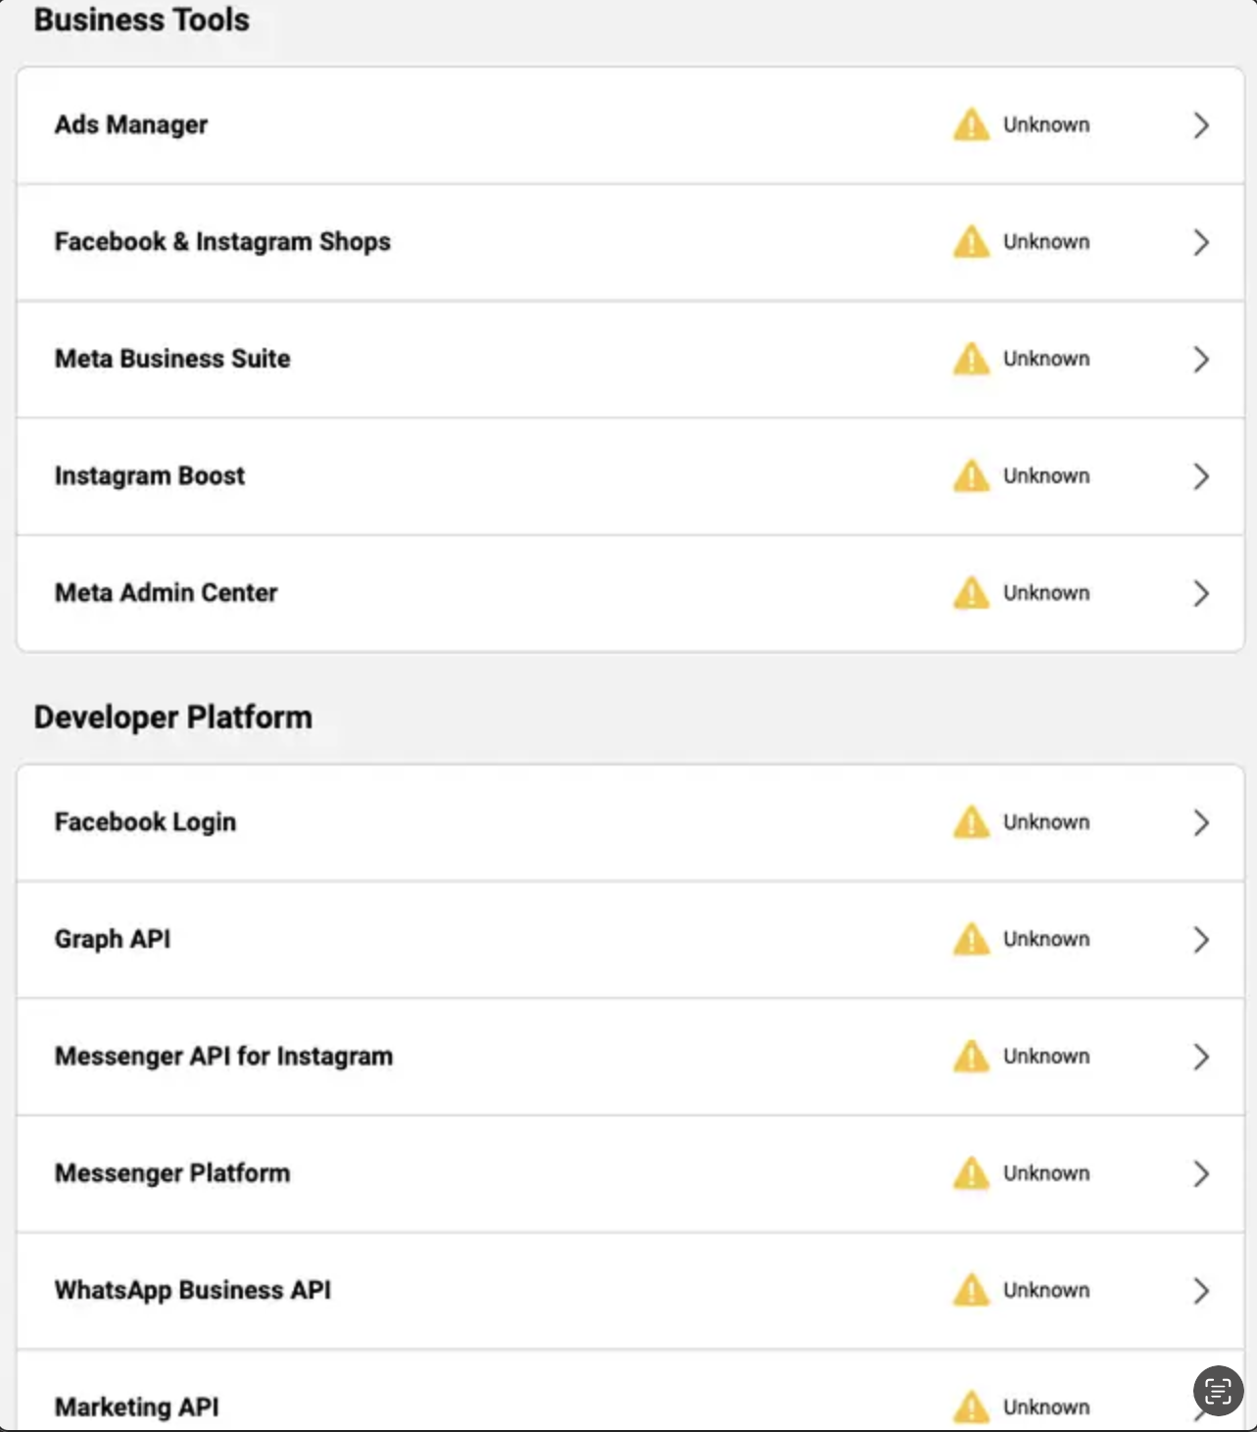Open the Facebook & Instagram Shops entry
This screenshot has width=1257, height=1432.
tap(222, 242)
